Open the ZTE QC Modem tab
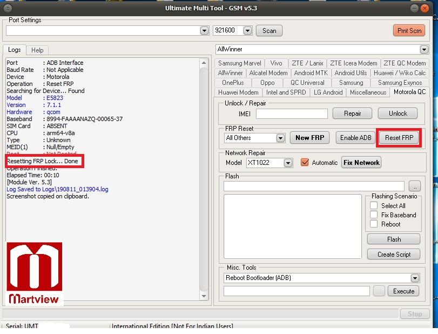This screenshot has width=438, height=334. tap(405, 63)
